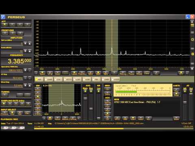The height and width of the screenshot is (146, 195).
Task: Click the record button in Playback/Rec
Action: click(x=21, y=128)
